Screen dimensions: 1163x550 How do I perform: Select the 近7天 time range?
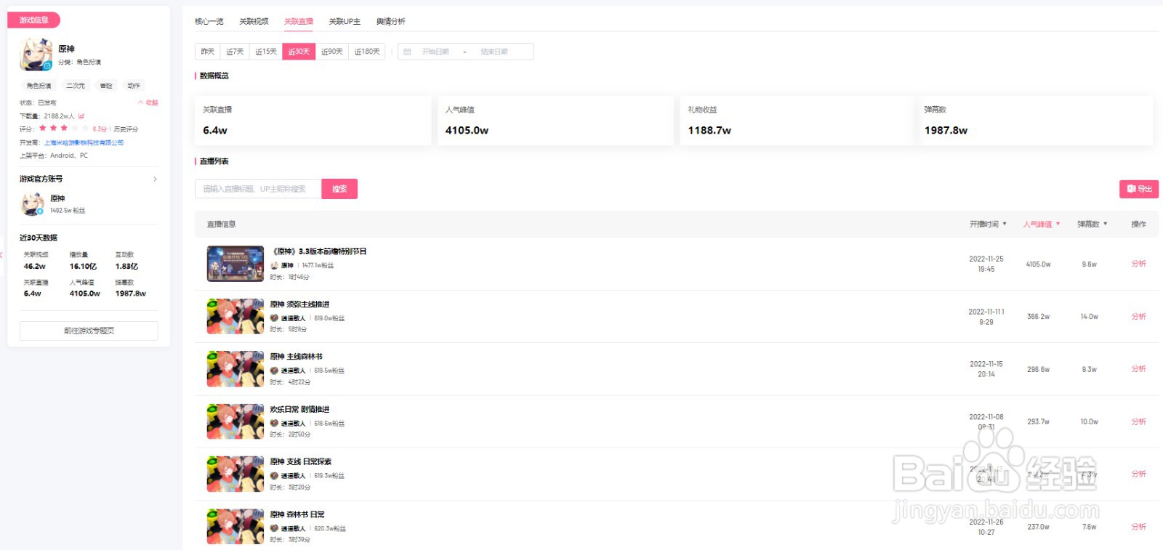(235, 52)
